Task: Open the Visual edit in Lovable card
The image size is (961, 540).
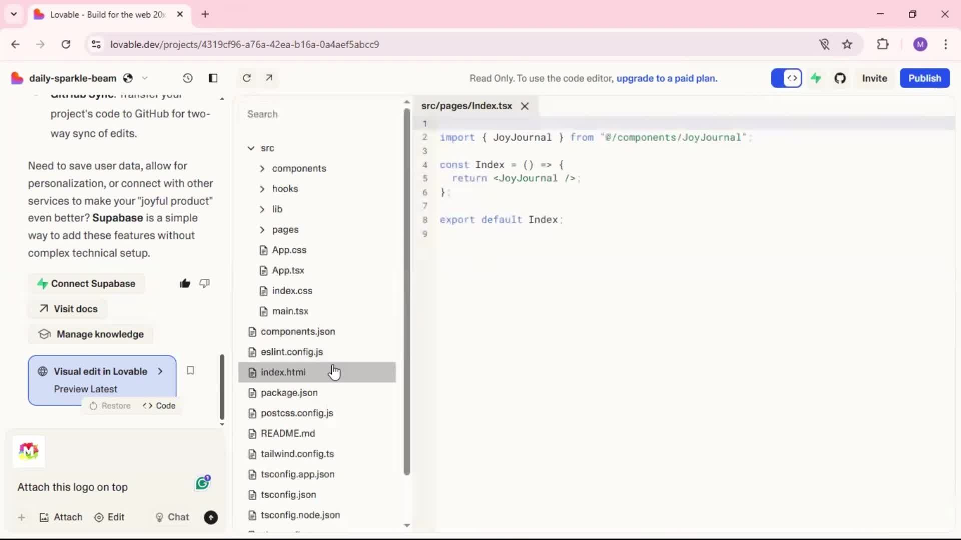Action: [x=102, y=380]
